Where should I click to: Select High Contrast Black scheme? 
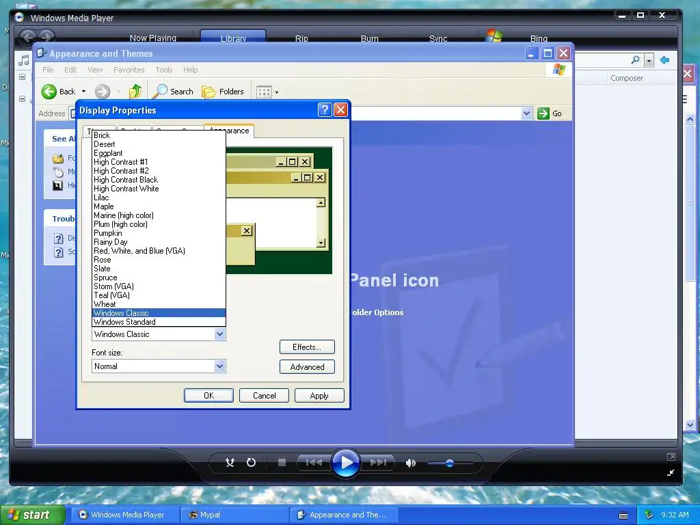point(159,180)
